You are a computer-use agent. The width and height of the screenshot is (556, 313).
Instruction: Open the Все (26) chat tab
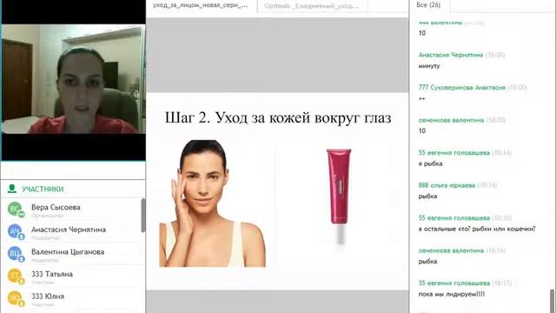click(x=428, y=5)
